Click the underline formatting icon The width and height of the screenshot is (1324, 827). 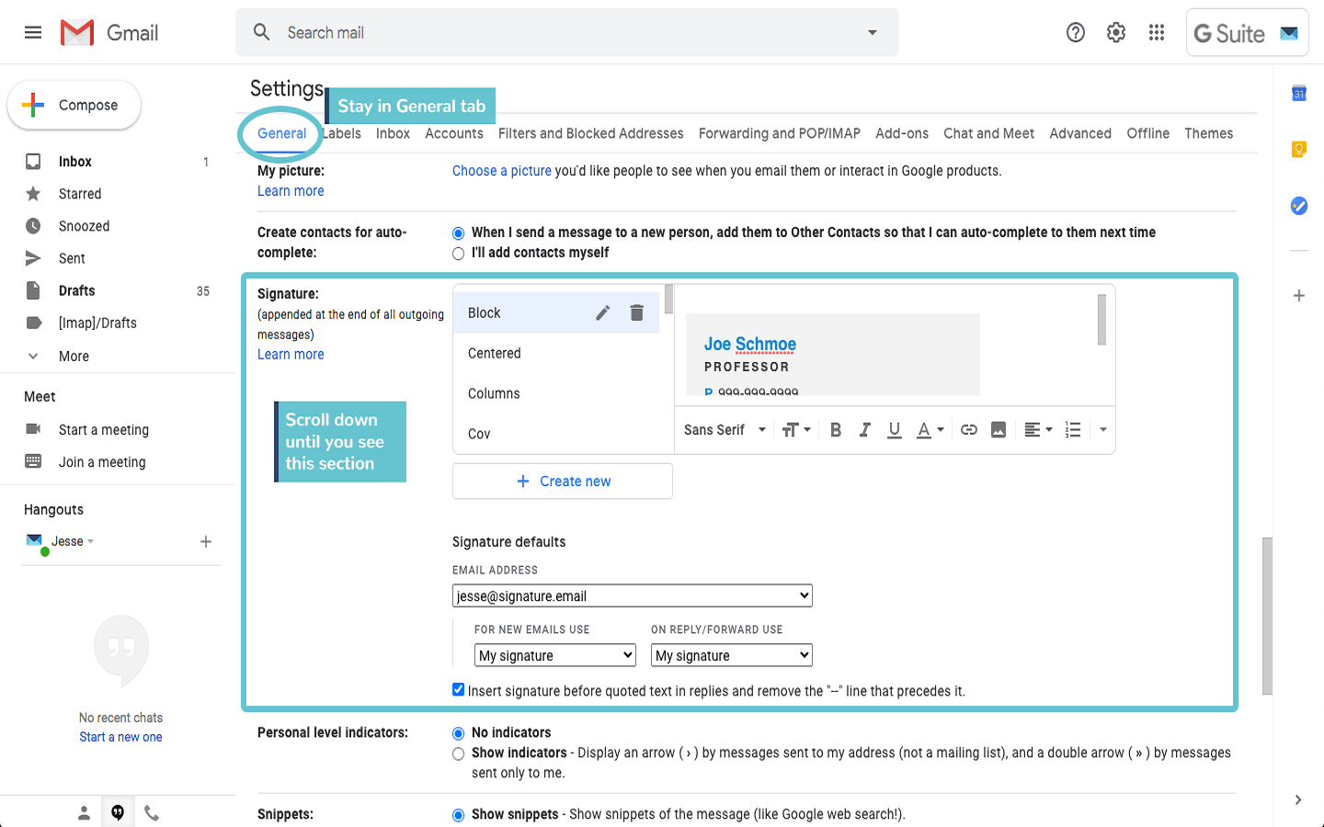coord(894,430)
